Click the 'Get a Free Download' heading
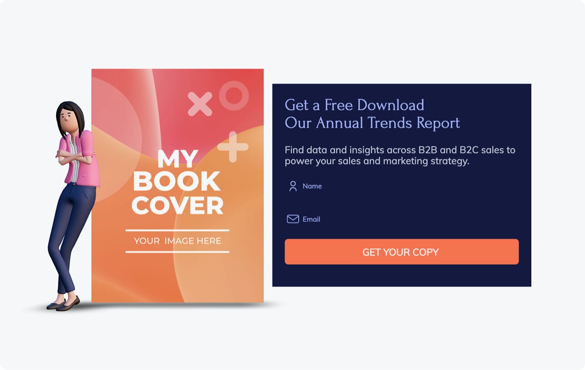Image resolution: width=585 pixels, height=370 pixels. (x=355, y=105)
